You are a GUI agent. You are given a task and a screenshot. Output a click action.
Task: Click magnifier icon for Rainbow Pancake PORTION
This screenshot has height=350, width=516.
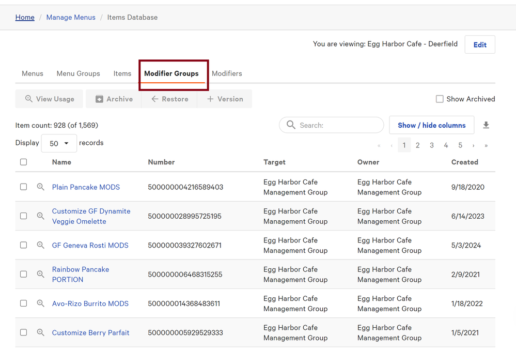tap(40, 275)
